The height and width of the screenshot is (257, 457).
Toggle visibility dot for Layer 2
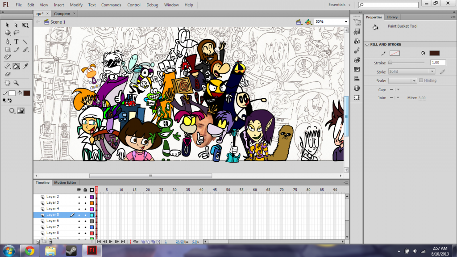(79, 197)
